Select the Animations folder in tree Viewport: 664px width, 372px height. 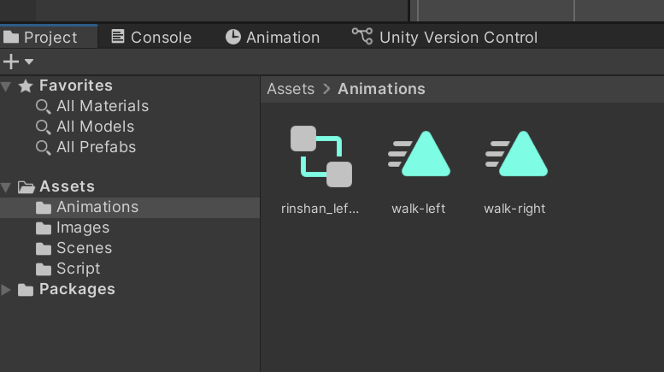[97, 207]
